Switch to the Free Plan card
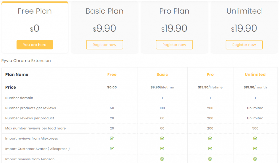The height and width of the screenshot is (163, 279). tap(35, 11)
